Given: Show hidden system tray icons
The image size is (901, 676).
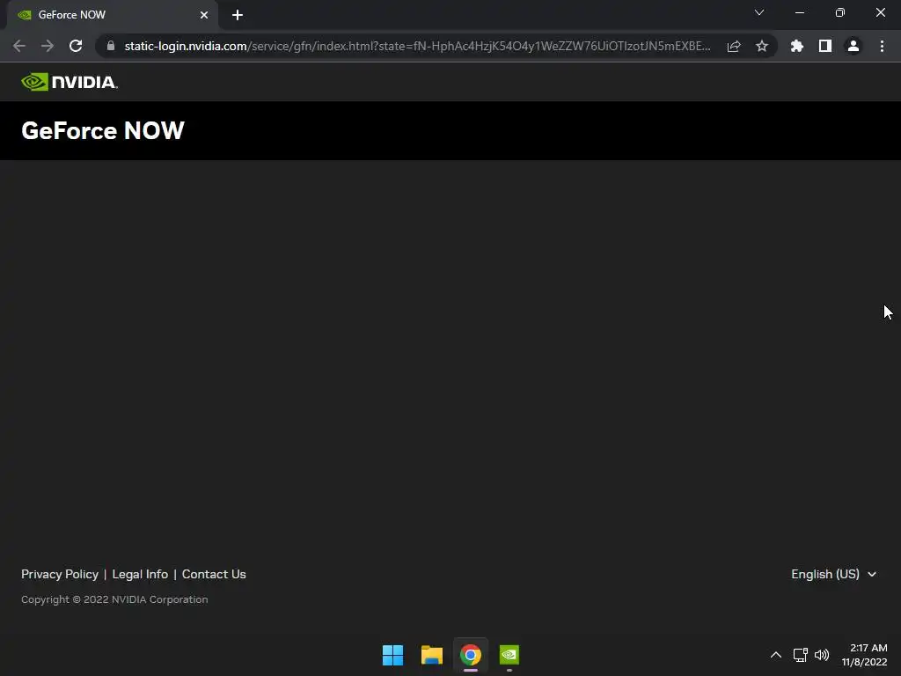Looking at the screenshot, I should (x=776, y=655).
